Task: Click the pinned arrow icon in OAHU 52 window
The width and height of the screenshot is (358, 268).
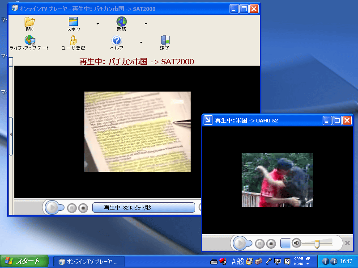Action: click(x=208, y=120)
